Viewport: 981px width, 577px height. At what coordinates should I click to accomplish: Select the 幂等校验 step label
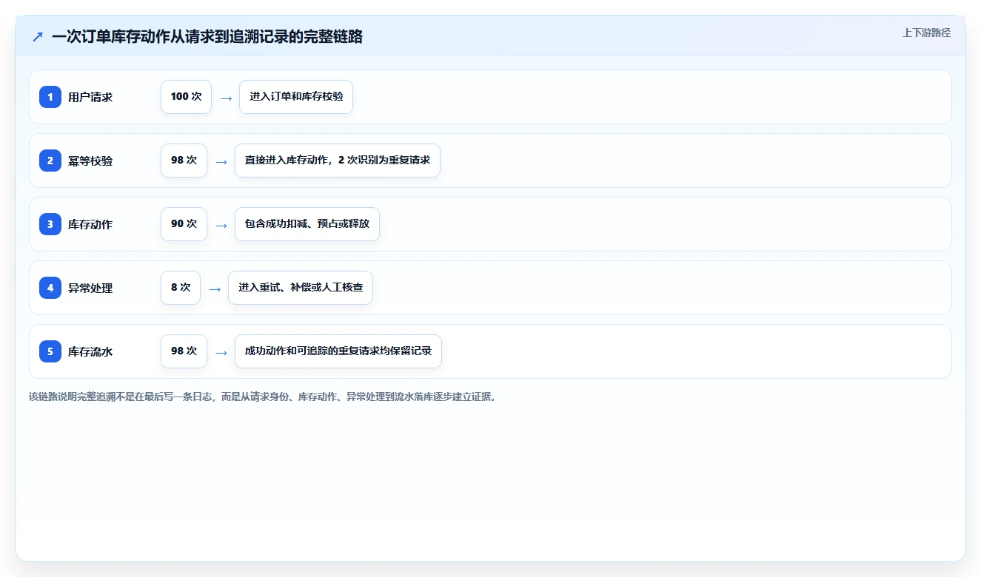pyautogui.click(x=90, y=161)
